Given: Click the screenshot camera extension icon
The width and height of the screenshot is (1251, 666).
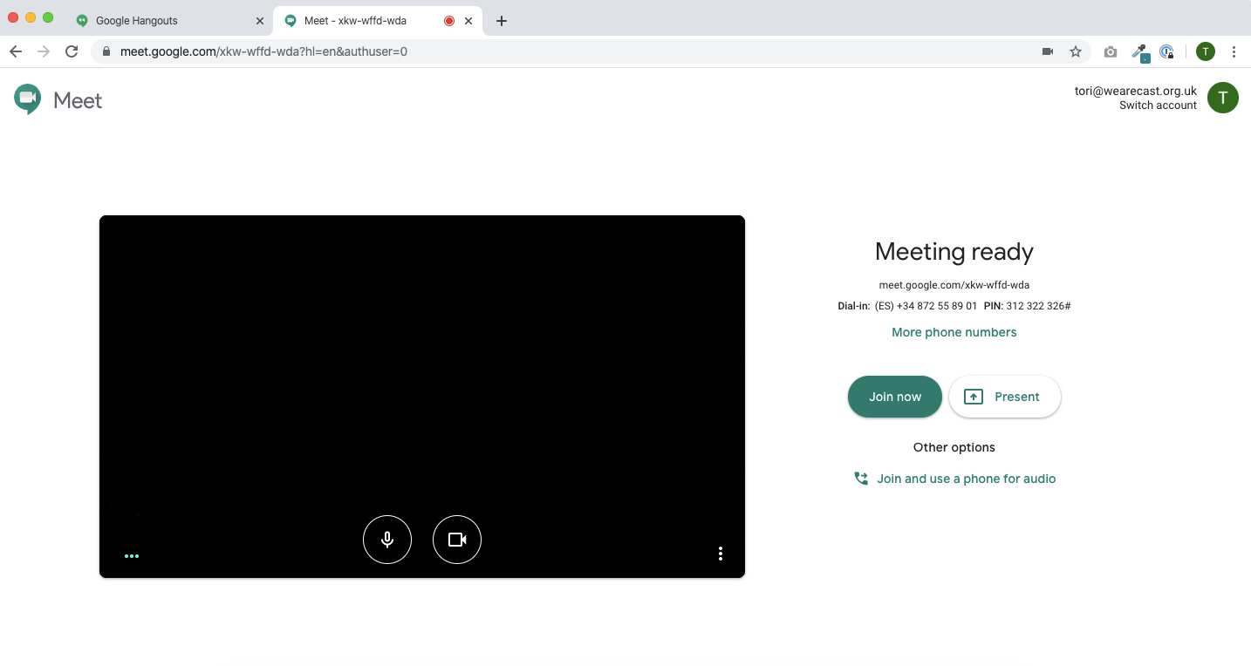Looking at the screenshot, I should tap(1110, 52).
